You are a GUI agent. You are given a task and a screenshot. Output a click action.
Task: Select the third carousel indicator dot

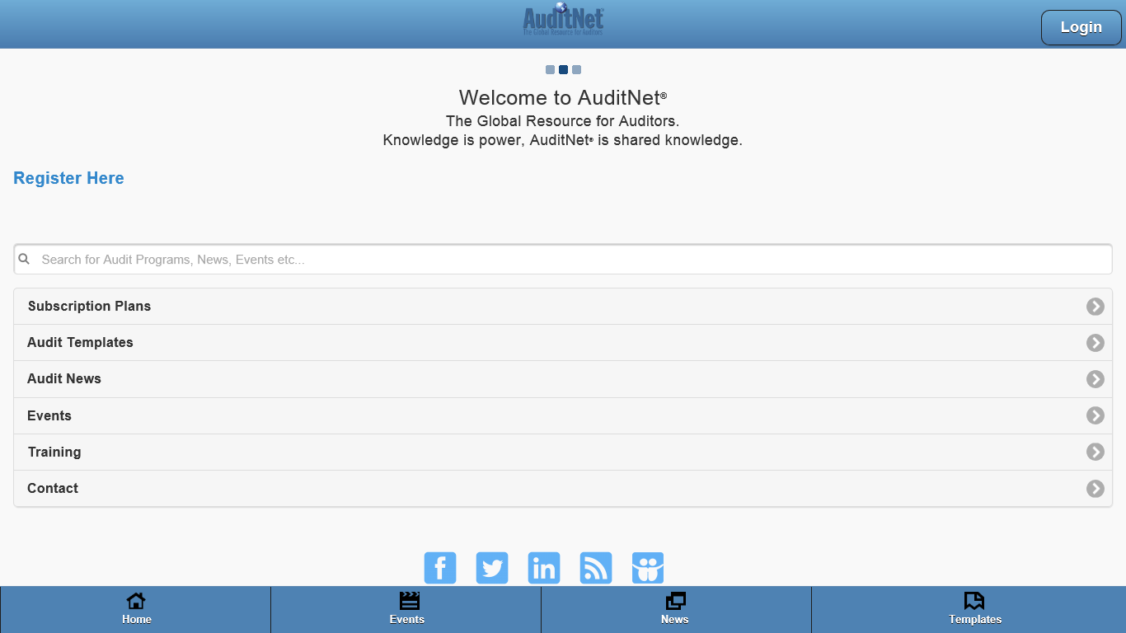click(x=576, y=70)
